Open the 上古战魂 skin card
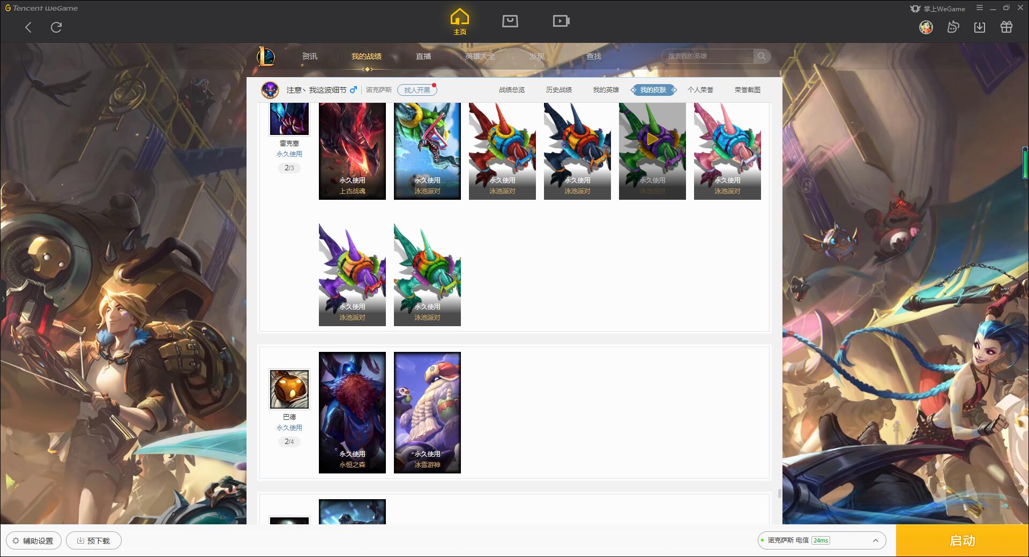The image size is (1029, 557). pyautogui.click(x=352, y=151)
